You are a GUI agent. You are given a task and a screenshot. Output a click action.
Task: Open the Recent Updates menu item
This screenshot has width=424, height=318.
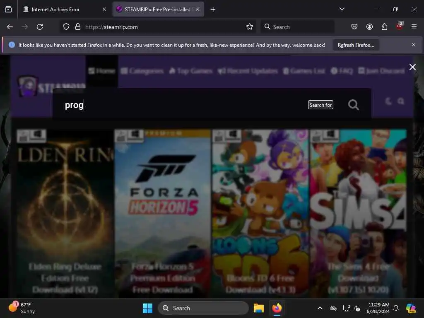248,71
